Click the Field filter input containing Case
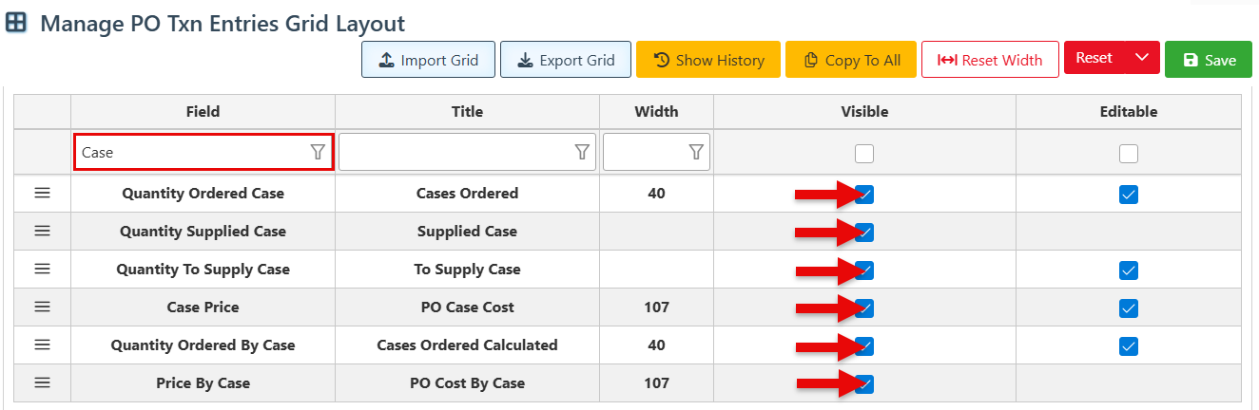This screenshot has height=410, width=1259. tap(190, 152)
